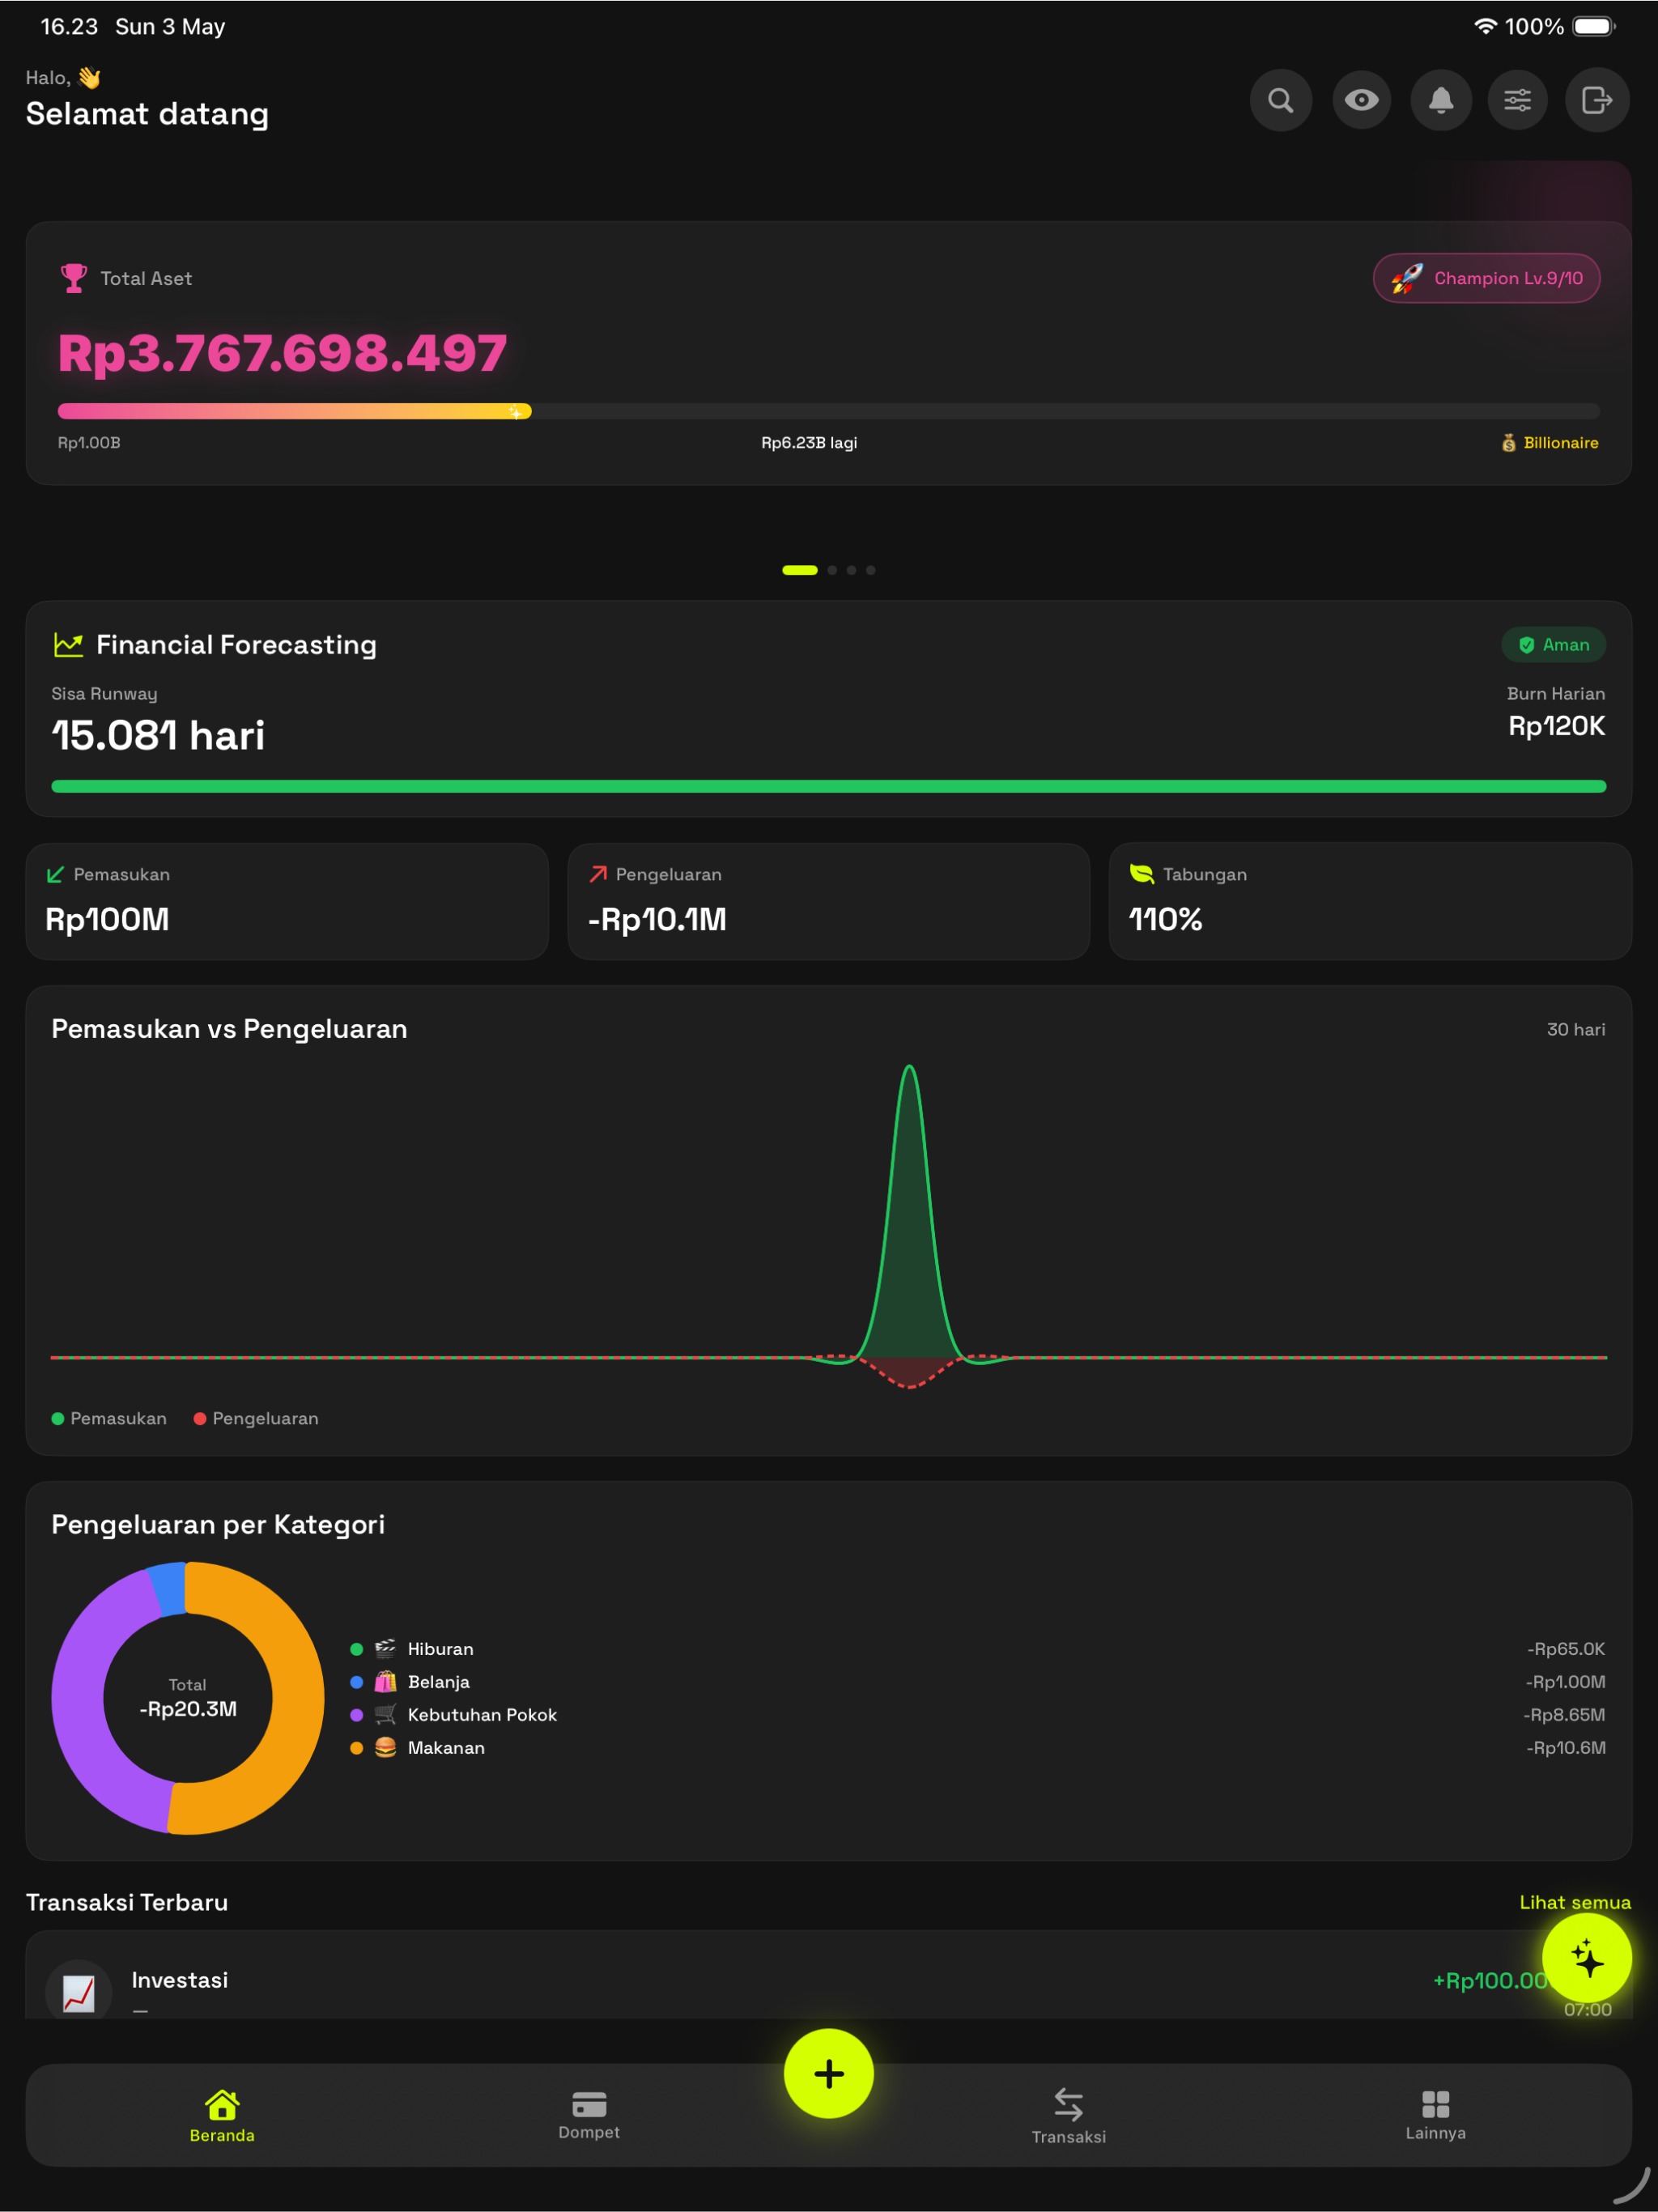Switch to the Beranda tab

pos(222,2116)
